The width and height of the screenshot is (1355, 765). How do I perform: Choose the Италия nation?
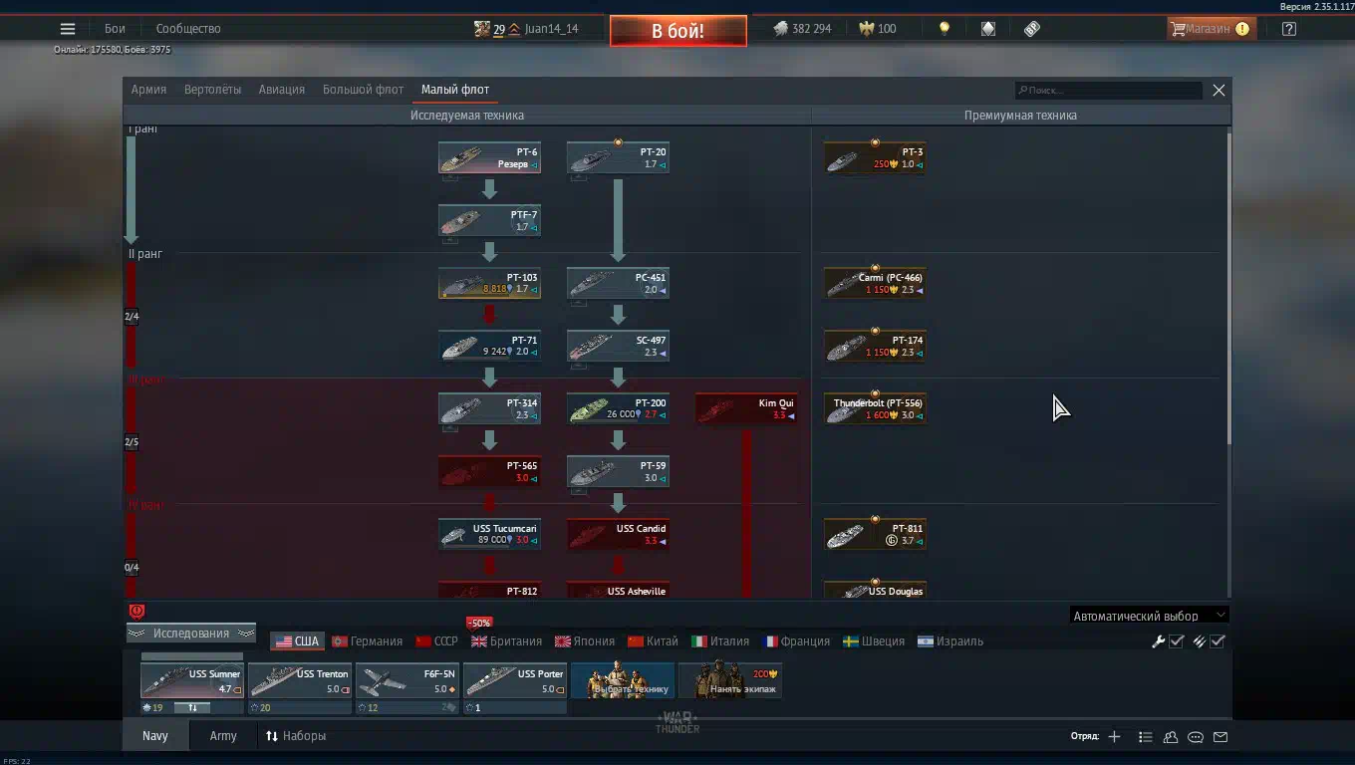pyautogui.click(x=720, y=641)
